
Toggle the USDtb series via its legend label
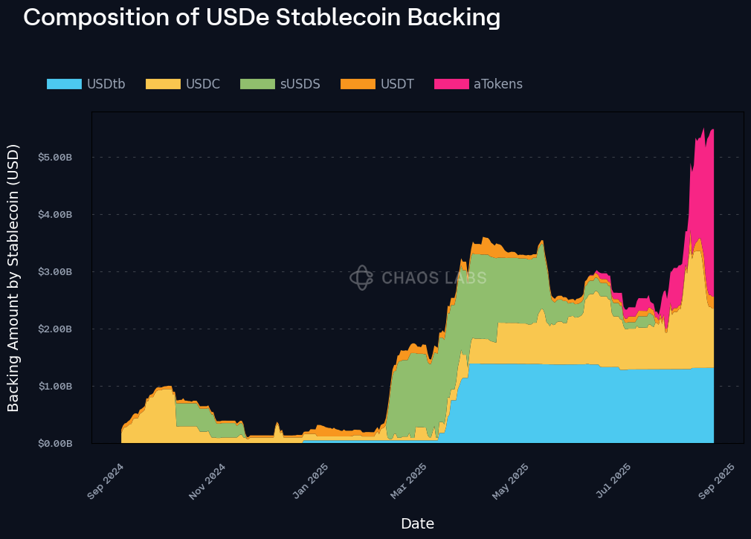tap(106, 84)
